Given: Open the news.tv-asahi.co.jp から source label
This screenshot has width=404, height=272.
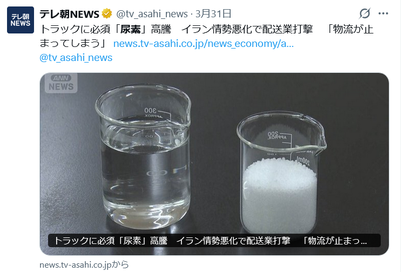Looking at the screenshot, I should pyautogui.click(x=84, y=264).
